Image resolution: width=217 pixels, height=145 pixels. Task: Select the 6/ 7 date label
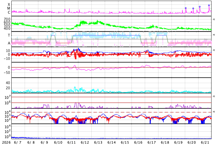[18, 142]
